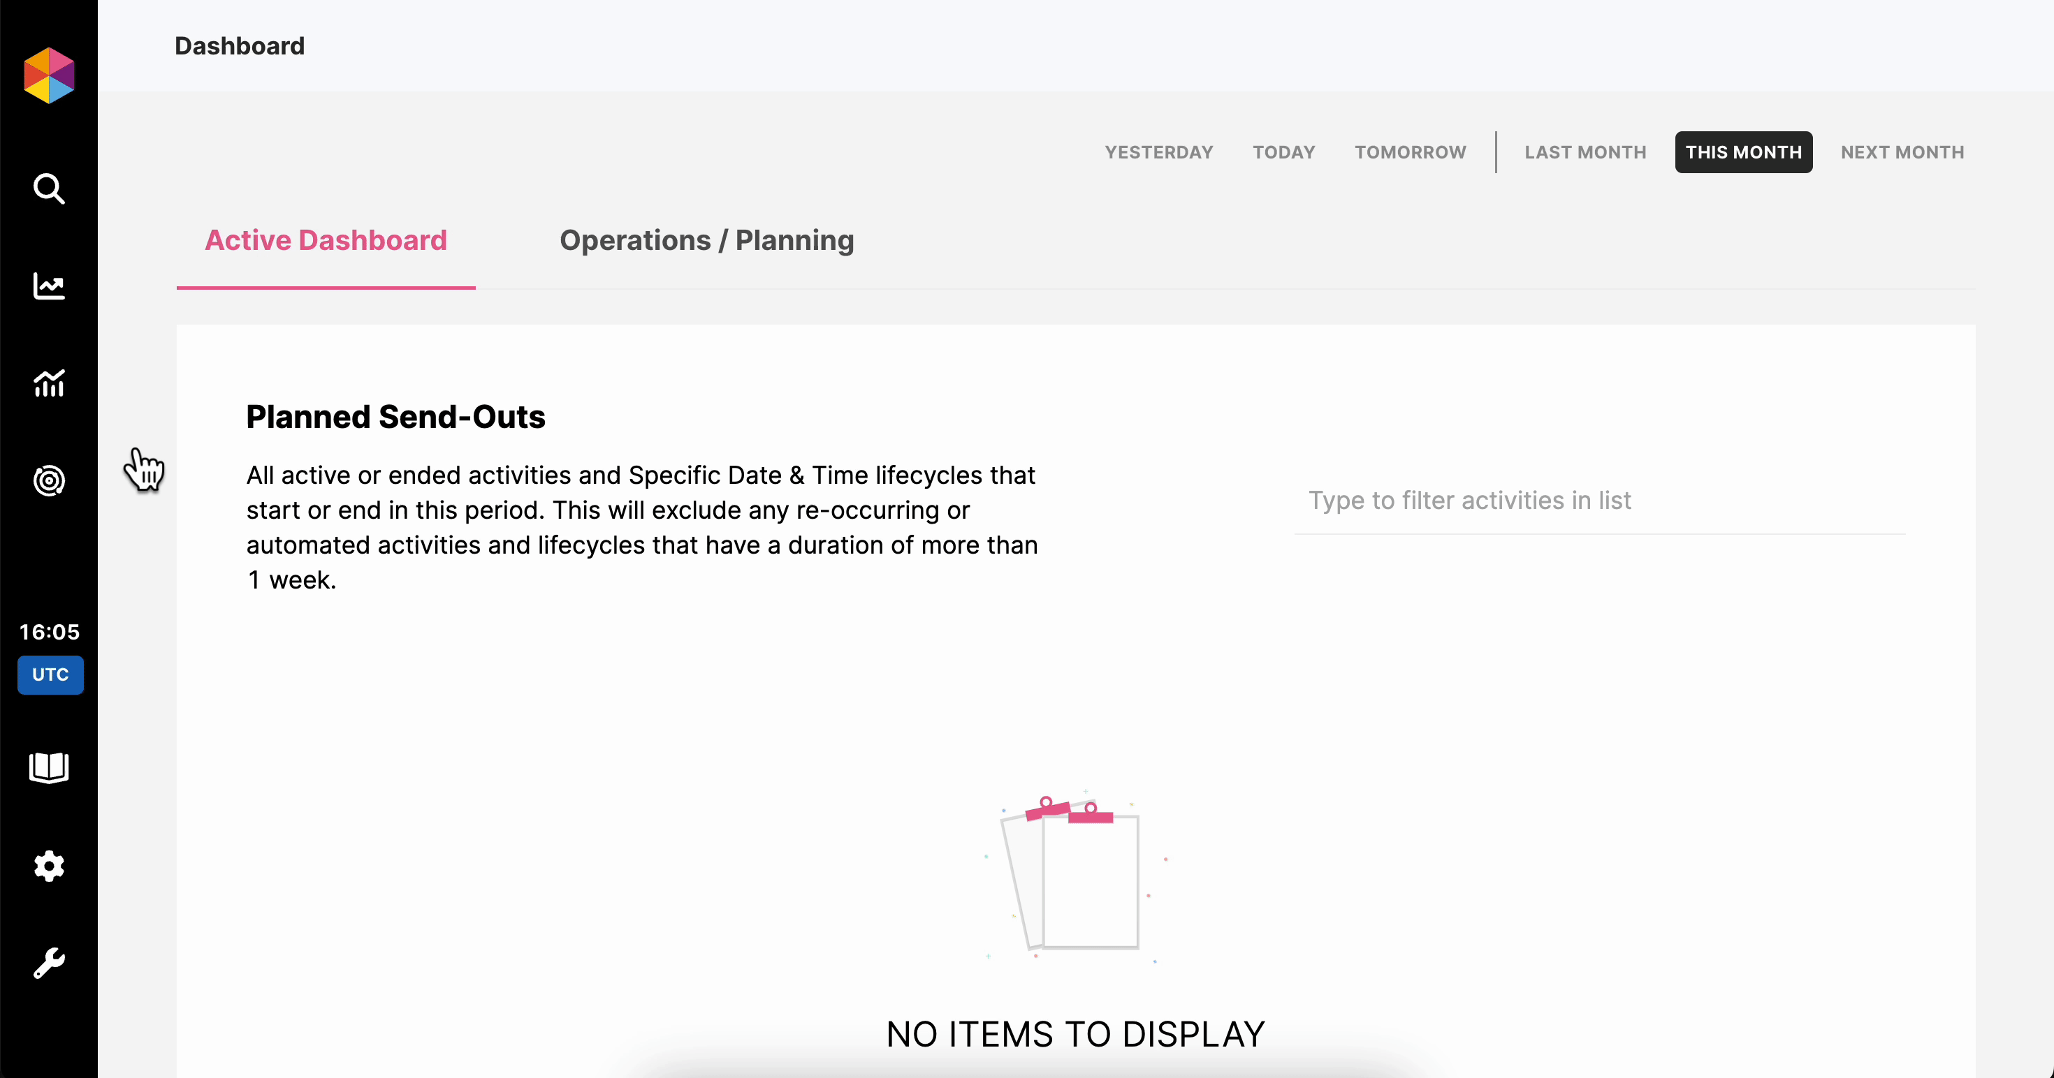Select the TOMORROW date range
2054x1078 pixels.
point(1410,152)
